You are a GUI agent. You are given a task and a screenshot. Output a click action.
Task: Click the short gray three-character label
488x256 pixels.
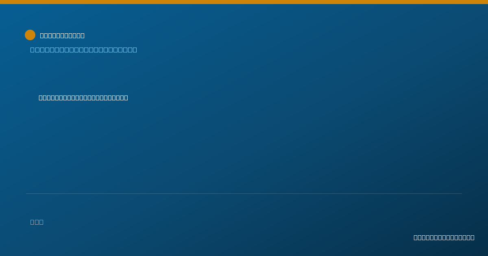click(x=37, y=222)
